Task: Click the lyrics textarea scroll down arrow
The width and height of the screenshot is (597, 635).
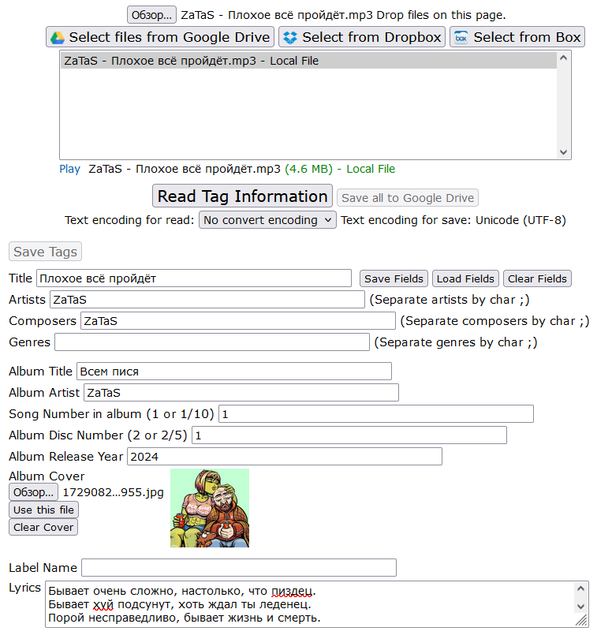Action: tap(580, 607)
